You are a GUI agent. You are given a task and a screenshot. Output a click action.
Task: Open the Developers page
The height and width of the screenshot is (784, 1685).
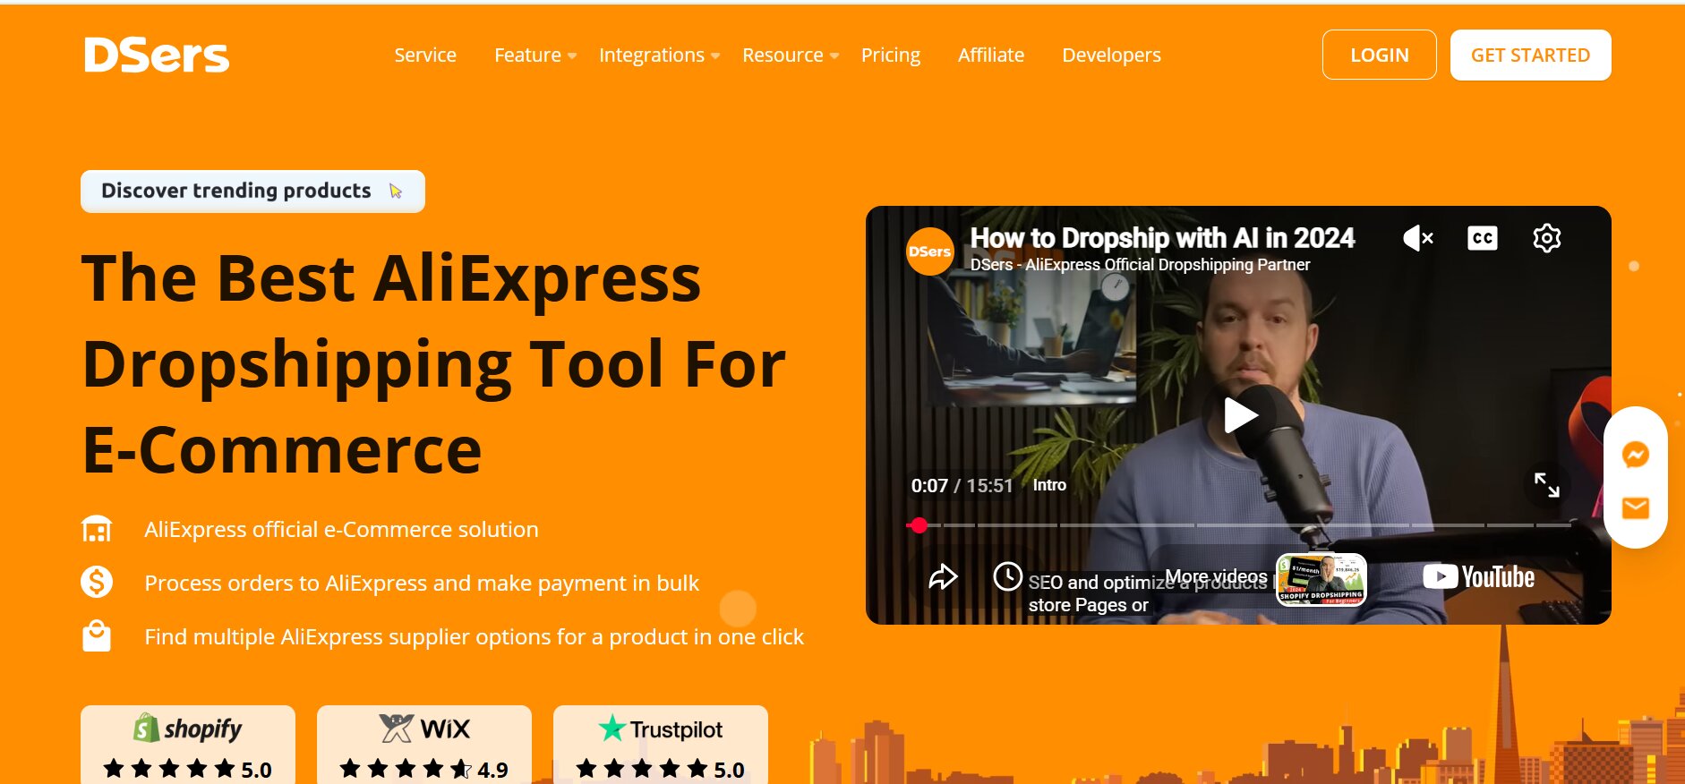1111,55
